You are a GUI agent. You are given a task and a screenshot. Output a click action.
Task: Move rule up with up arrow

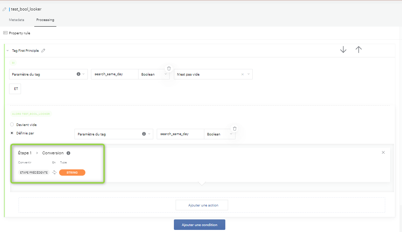359,50
